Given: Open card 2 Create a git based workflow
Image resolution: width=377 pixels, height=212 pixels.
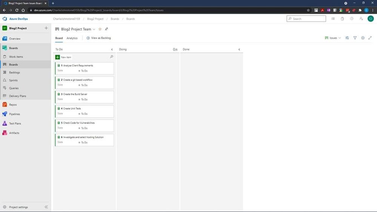Looking at the screenshot, I should pyautogui.click(x=78, y=80).
